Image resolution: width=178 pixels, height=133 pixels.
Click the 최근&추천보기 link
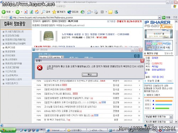point(134,21)
